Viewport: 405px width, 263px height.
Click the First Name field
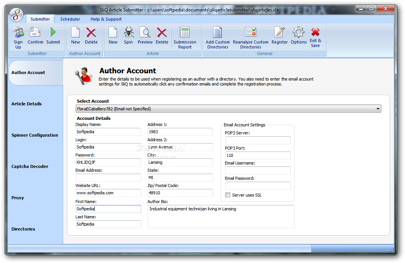(108, 208)
